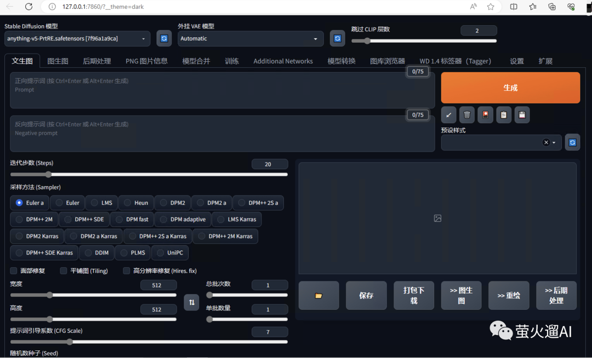592x358 pixels.
Task: Select the Heun sampler
Action: (136, 203)
